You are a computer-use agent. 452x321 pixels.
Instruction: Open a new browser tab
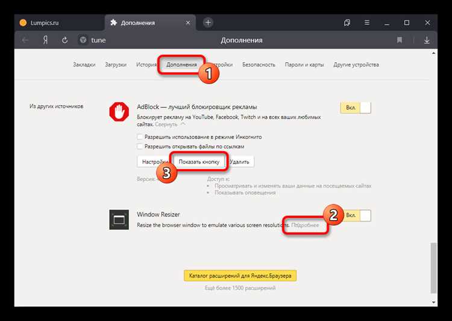(x=208, y=22)
